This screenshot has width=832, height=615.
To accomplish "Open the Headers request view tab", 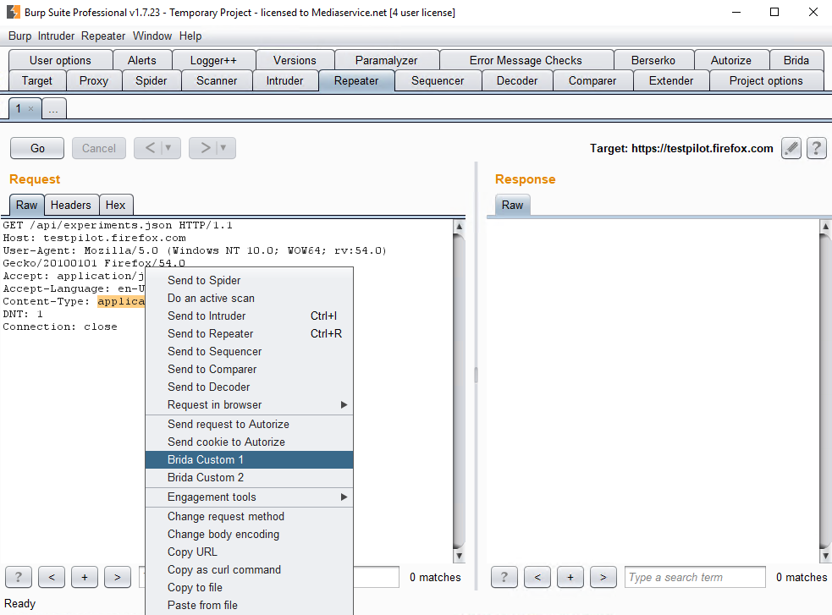I will [x=70, y=205].
